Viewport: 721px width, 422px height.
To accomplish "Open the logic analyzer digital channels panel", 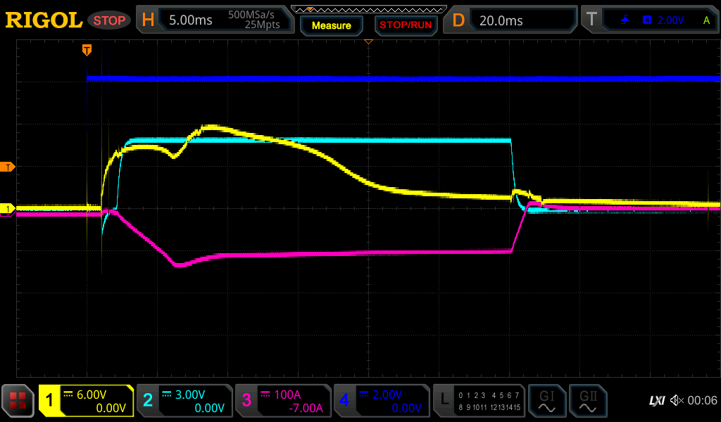I will pyautogui.click(x=479, y=401).
